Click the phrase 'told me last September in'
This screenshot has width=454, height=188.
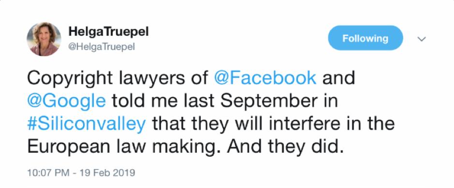click(225, 101)
